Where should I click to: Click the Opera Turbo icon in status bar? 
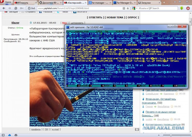(x=16, y=135)
